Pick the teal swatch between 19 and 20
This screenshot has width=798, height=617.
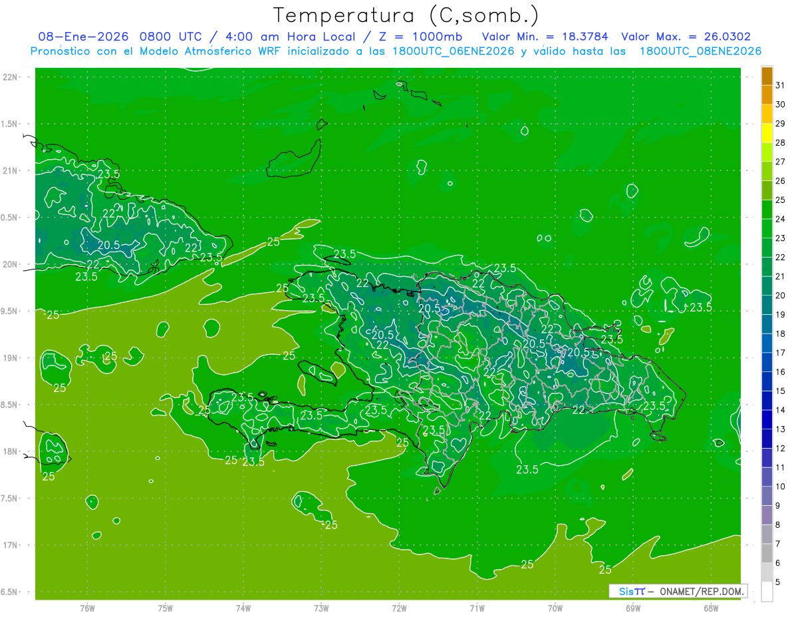[767, 305]
